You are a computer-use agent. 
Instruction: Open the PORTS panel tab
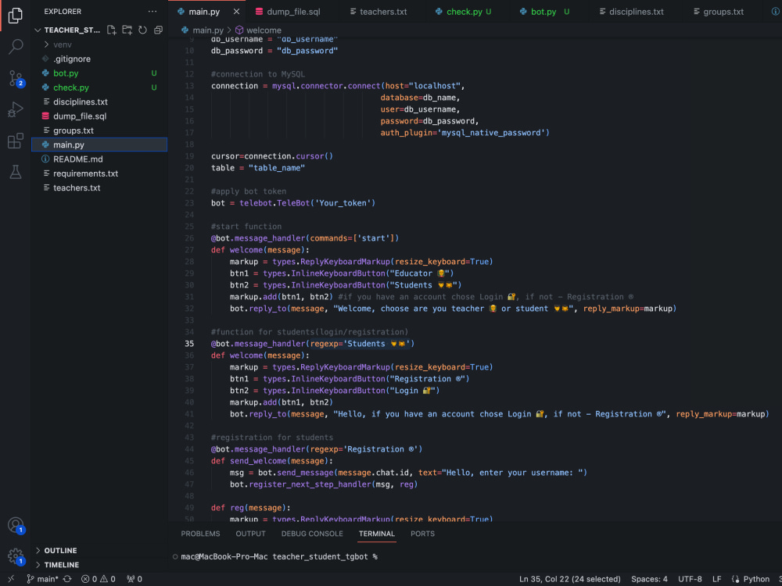coord(422,534)
